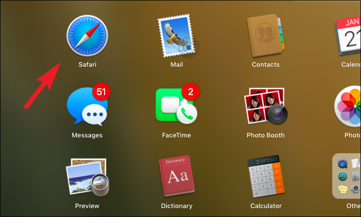Open the Calendar icon showing JAN

[x=348, y=36]
